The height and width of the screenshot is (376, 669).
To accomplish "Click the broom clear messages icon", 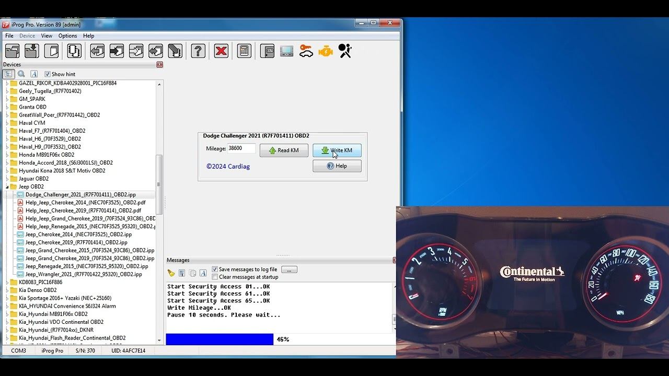I will pyautogui.click(x=171, y=273).
